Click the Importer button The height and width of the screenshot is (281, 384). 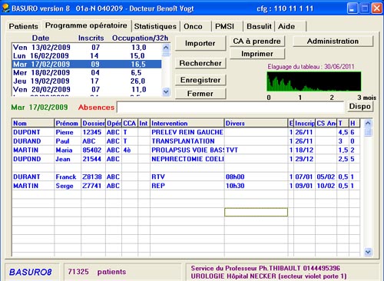click(200, 43)
